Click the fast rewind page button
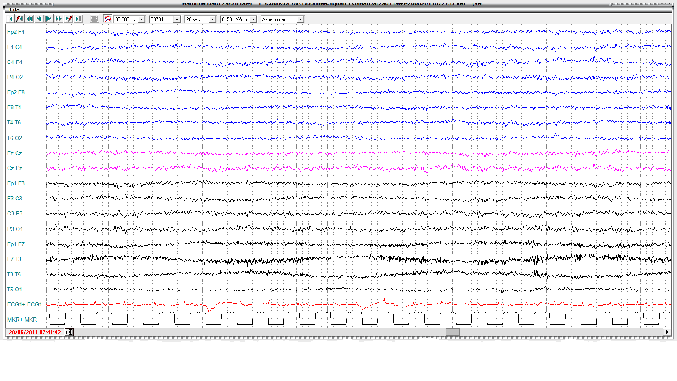The width and height of the screenshot is (677, 381). [x=29, y=19]
